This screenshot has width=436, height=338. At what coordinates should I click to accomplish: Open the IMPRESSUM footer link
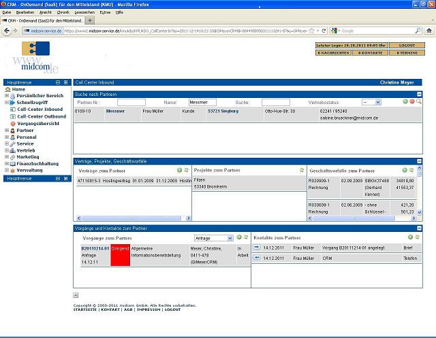(149, 309)
